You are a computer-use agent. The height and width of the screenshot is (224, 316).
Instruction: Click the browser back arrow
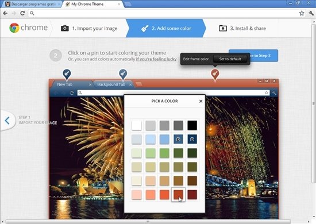5,13
